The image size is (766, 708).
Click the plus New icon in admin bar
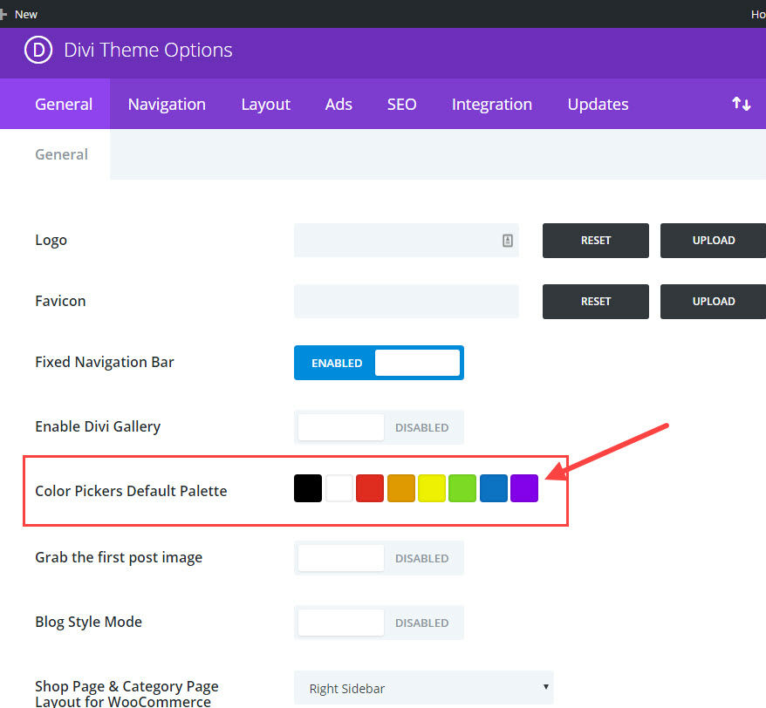pos(4,14)
